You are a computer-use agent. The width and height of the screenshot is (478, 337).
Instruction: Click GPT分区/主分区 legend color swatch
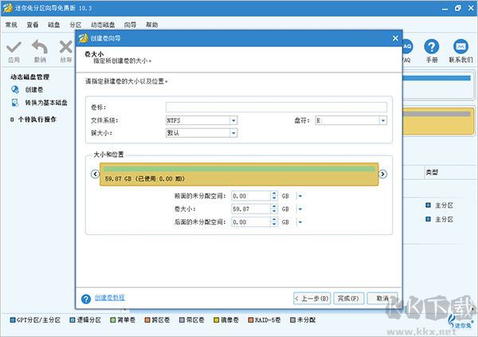click(13, 320)
